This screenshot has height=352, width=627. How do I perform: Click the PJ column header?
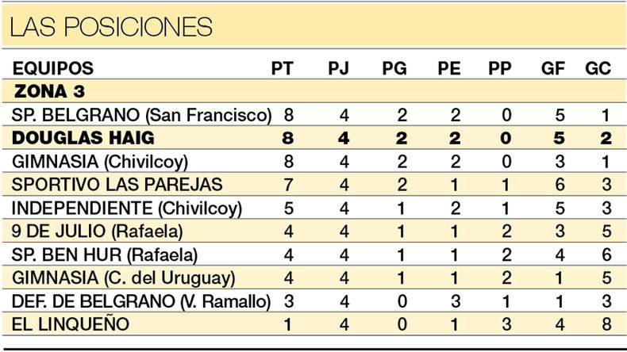pyautogui.click(x=339, y=68)
